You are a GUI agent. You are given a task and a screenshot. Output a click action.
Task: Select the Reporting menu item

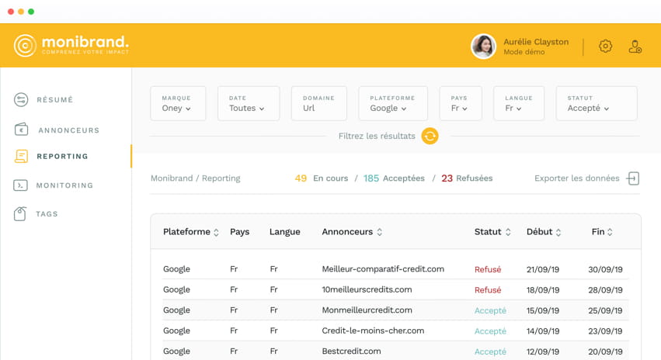click(x=62, y=157)
